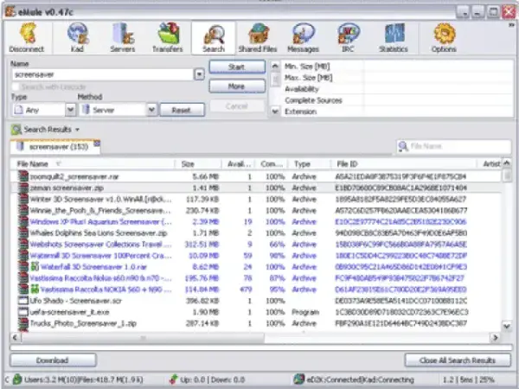Screen dimensions: 519x389
Task: Open the Name search history dropdown
Action: 199,74
